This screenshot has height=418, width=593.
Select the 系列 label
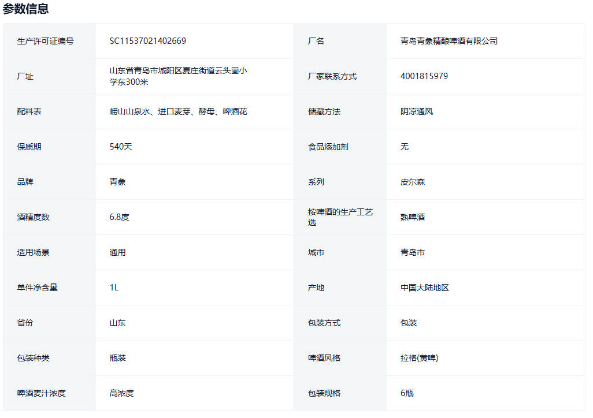click(316, 181)
